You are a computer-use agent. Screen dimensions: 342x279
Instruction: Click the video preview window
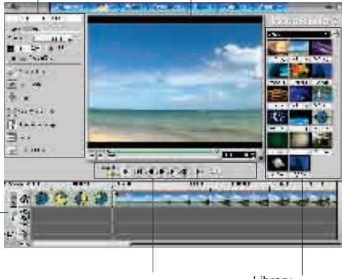click(175, 82)
